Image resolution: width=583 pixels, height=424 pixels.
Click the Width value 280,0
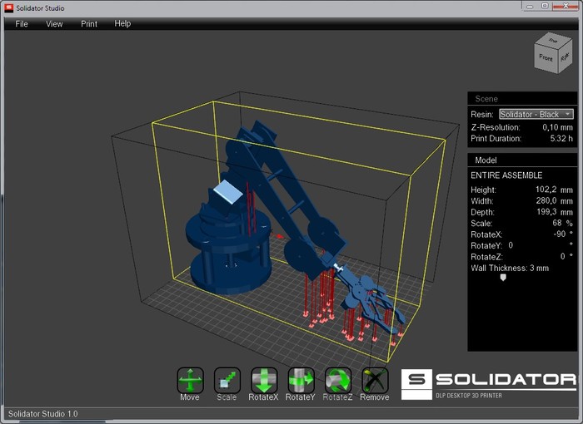pyautogui.click(x=546, y=200)
